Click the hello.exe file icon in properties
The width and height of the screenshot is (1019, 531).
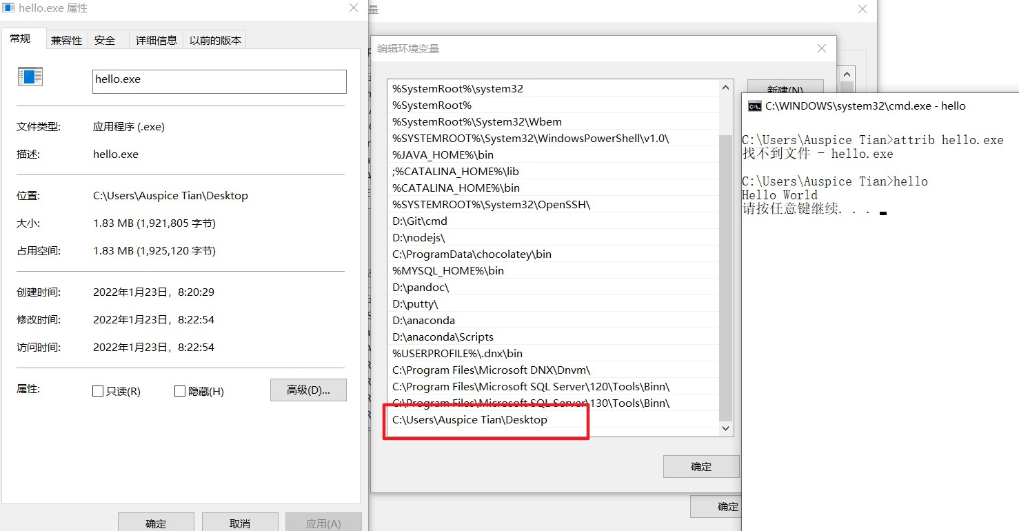(x=30, y=77)
